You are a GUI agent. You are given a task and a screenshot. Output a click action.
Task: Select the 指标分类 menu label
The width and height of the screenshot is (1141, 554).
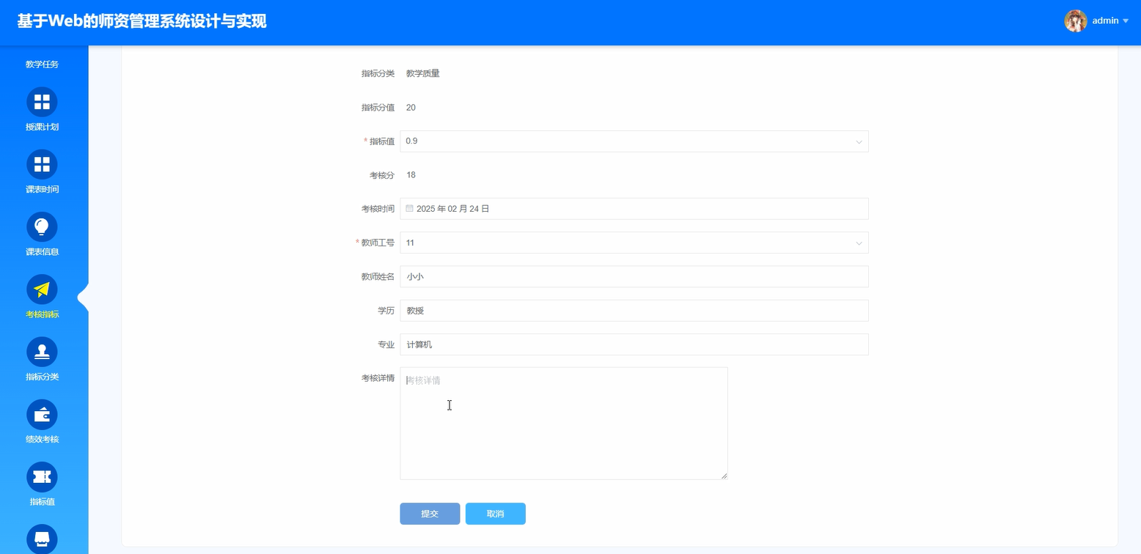pyautogui.click(x=42, y=377)
